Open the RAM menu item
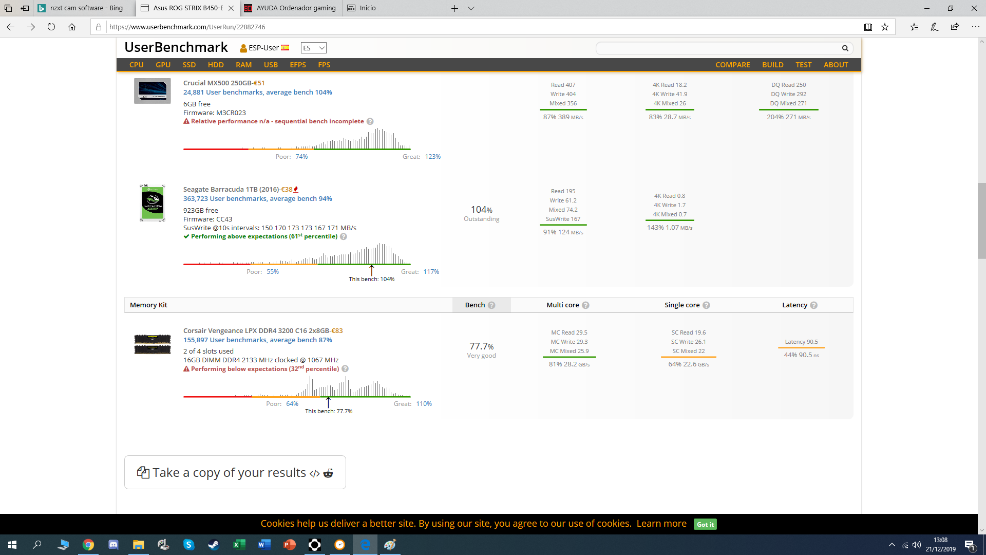Viewport: 986px width, 555px height. tap(243, 65)
